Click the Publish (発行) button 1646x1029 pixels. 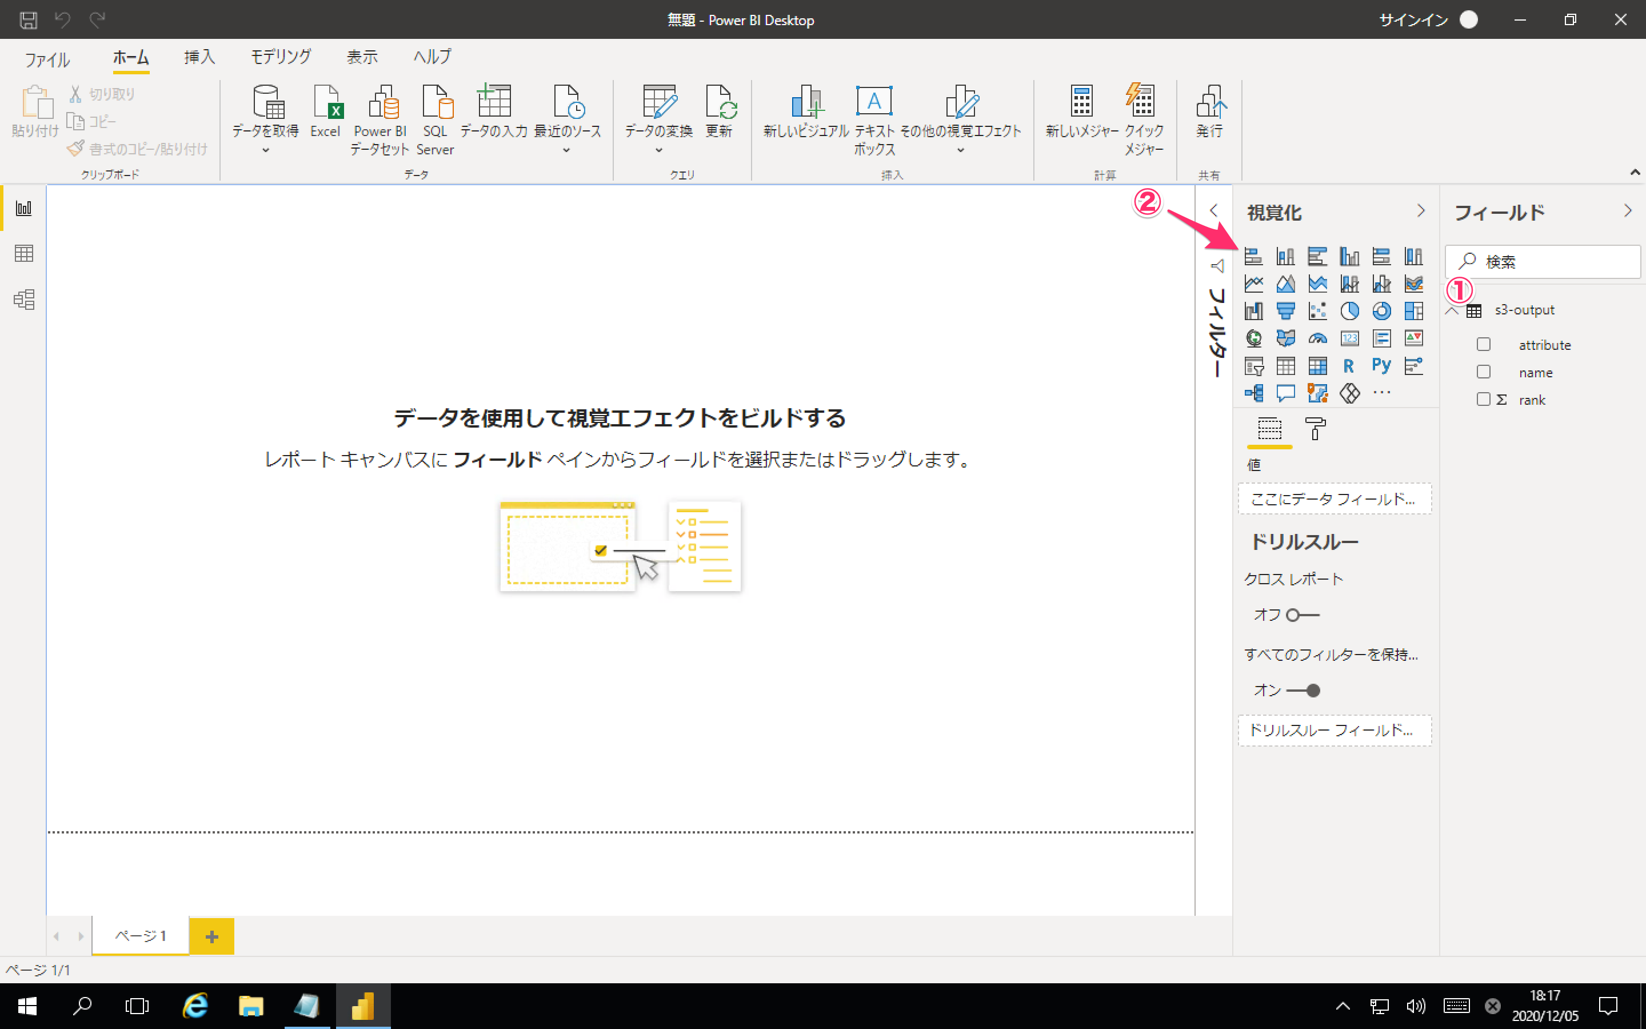pyautogui.click(x=1209, y=111)
